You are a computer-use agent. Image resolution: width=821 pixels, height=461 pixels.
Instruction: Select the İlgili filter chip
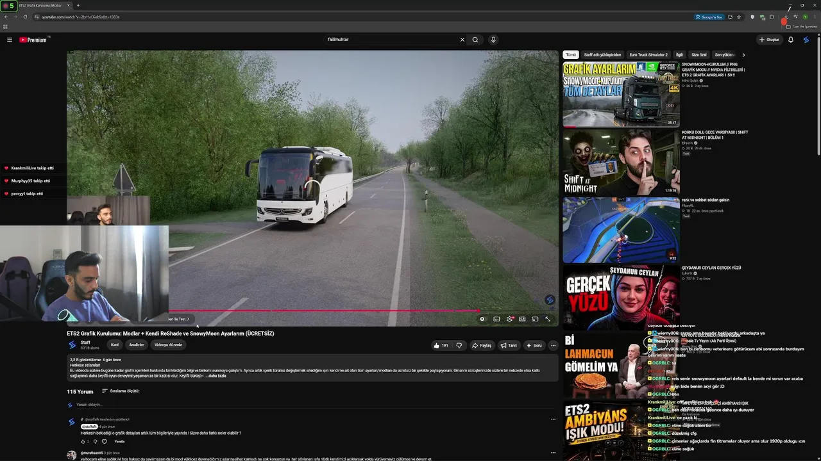(x=679, y=55)
